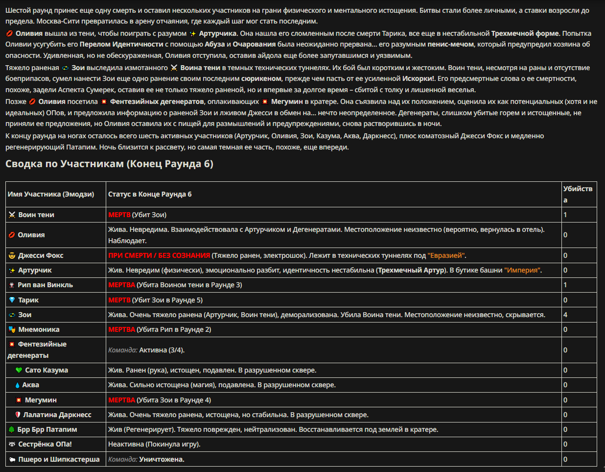Click the swords emoji before Воина тени in paragraph
The image size is (605, 472).
(174, 68)
